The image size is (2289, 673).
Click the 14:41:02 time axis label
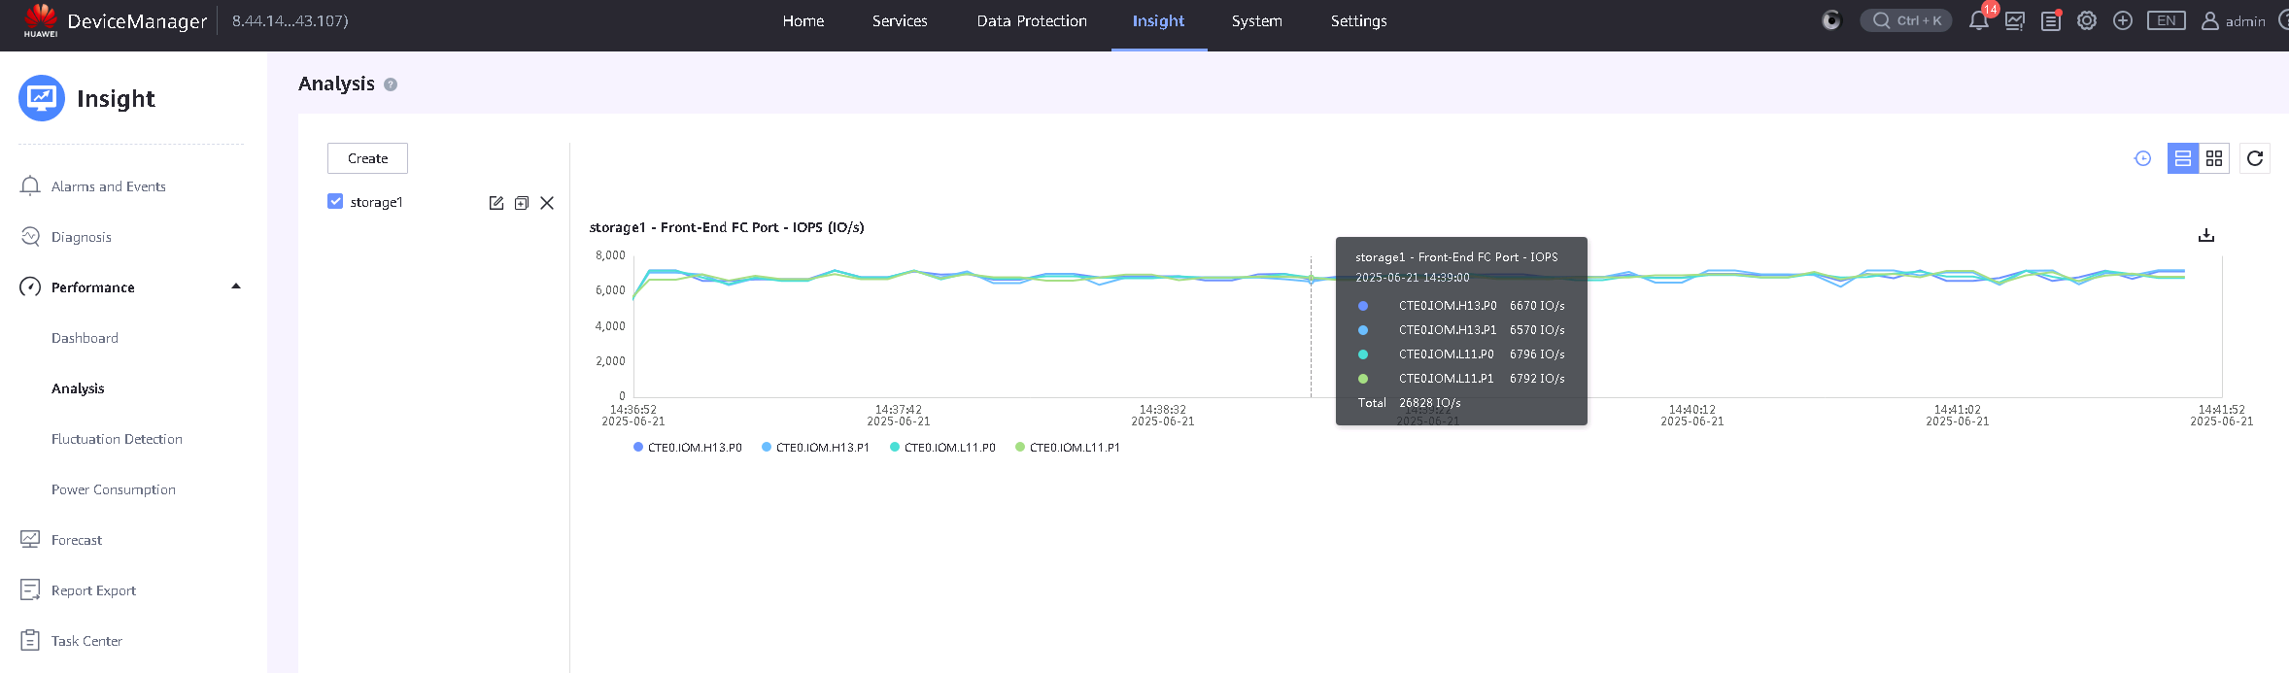tap(1958, 416)
